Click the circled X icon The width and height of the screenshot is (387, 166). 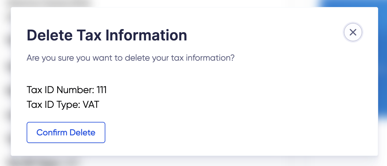[x=353, y=32]
